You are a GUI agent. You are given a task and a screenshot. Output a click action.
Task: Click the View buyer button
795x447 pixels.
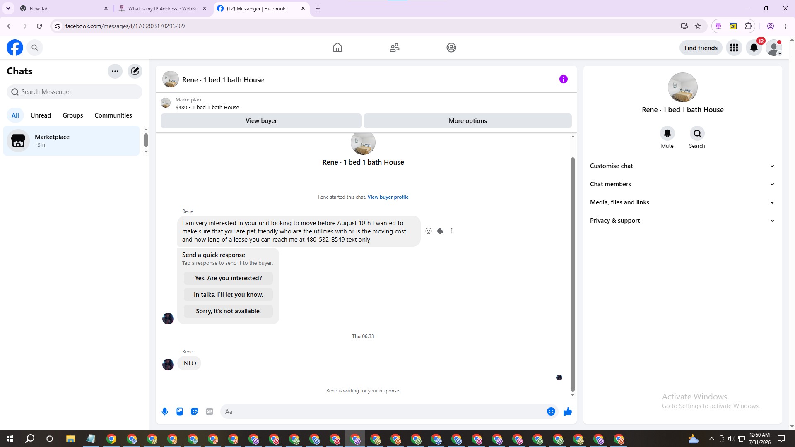[261, 121]
